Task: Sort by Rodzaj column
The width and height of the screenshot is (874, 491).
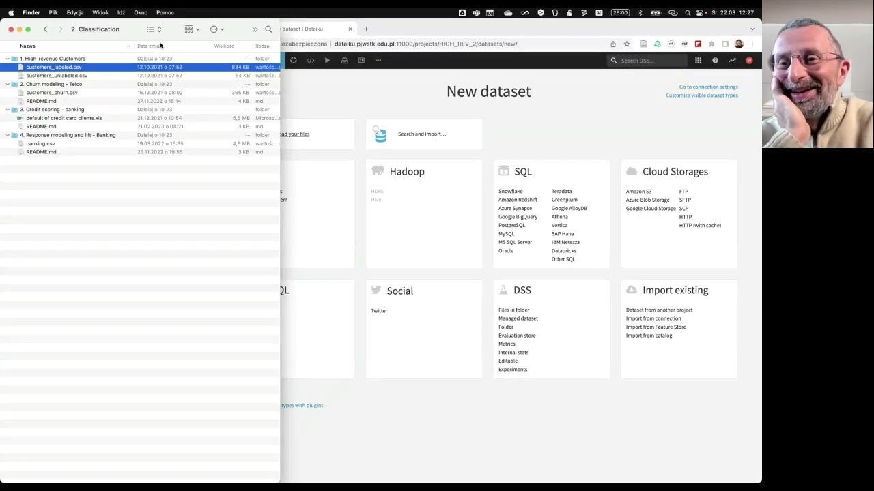Action: click(x=263, y=46)
